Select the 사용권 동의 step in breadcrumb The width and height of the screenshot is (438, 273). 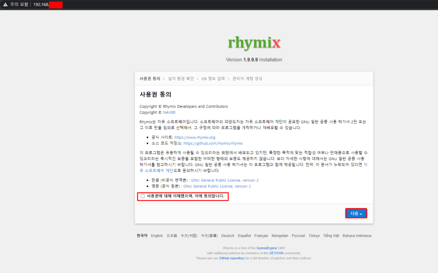click(150, 79)
